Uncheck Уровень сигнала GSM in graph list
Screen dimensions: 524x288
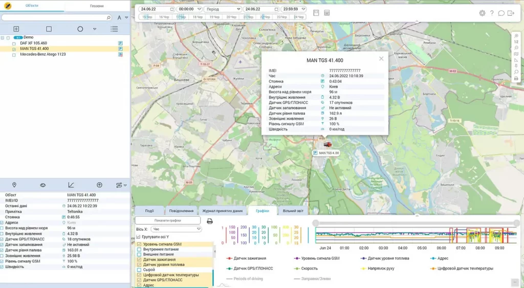click(x=139, y=244)
